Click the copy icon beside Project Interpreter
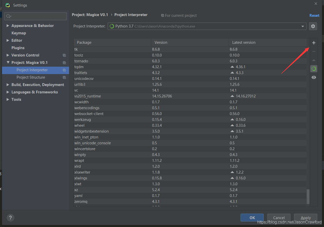The height and width of the screenshot is (227, 324). (64, 70)
